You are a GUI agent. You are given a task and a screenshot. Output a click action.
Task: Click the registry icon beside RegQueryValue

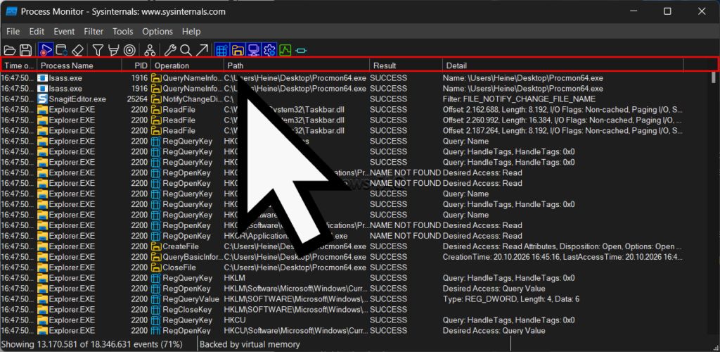point(156,299)
